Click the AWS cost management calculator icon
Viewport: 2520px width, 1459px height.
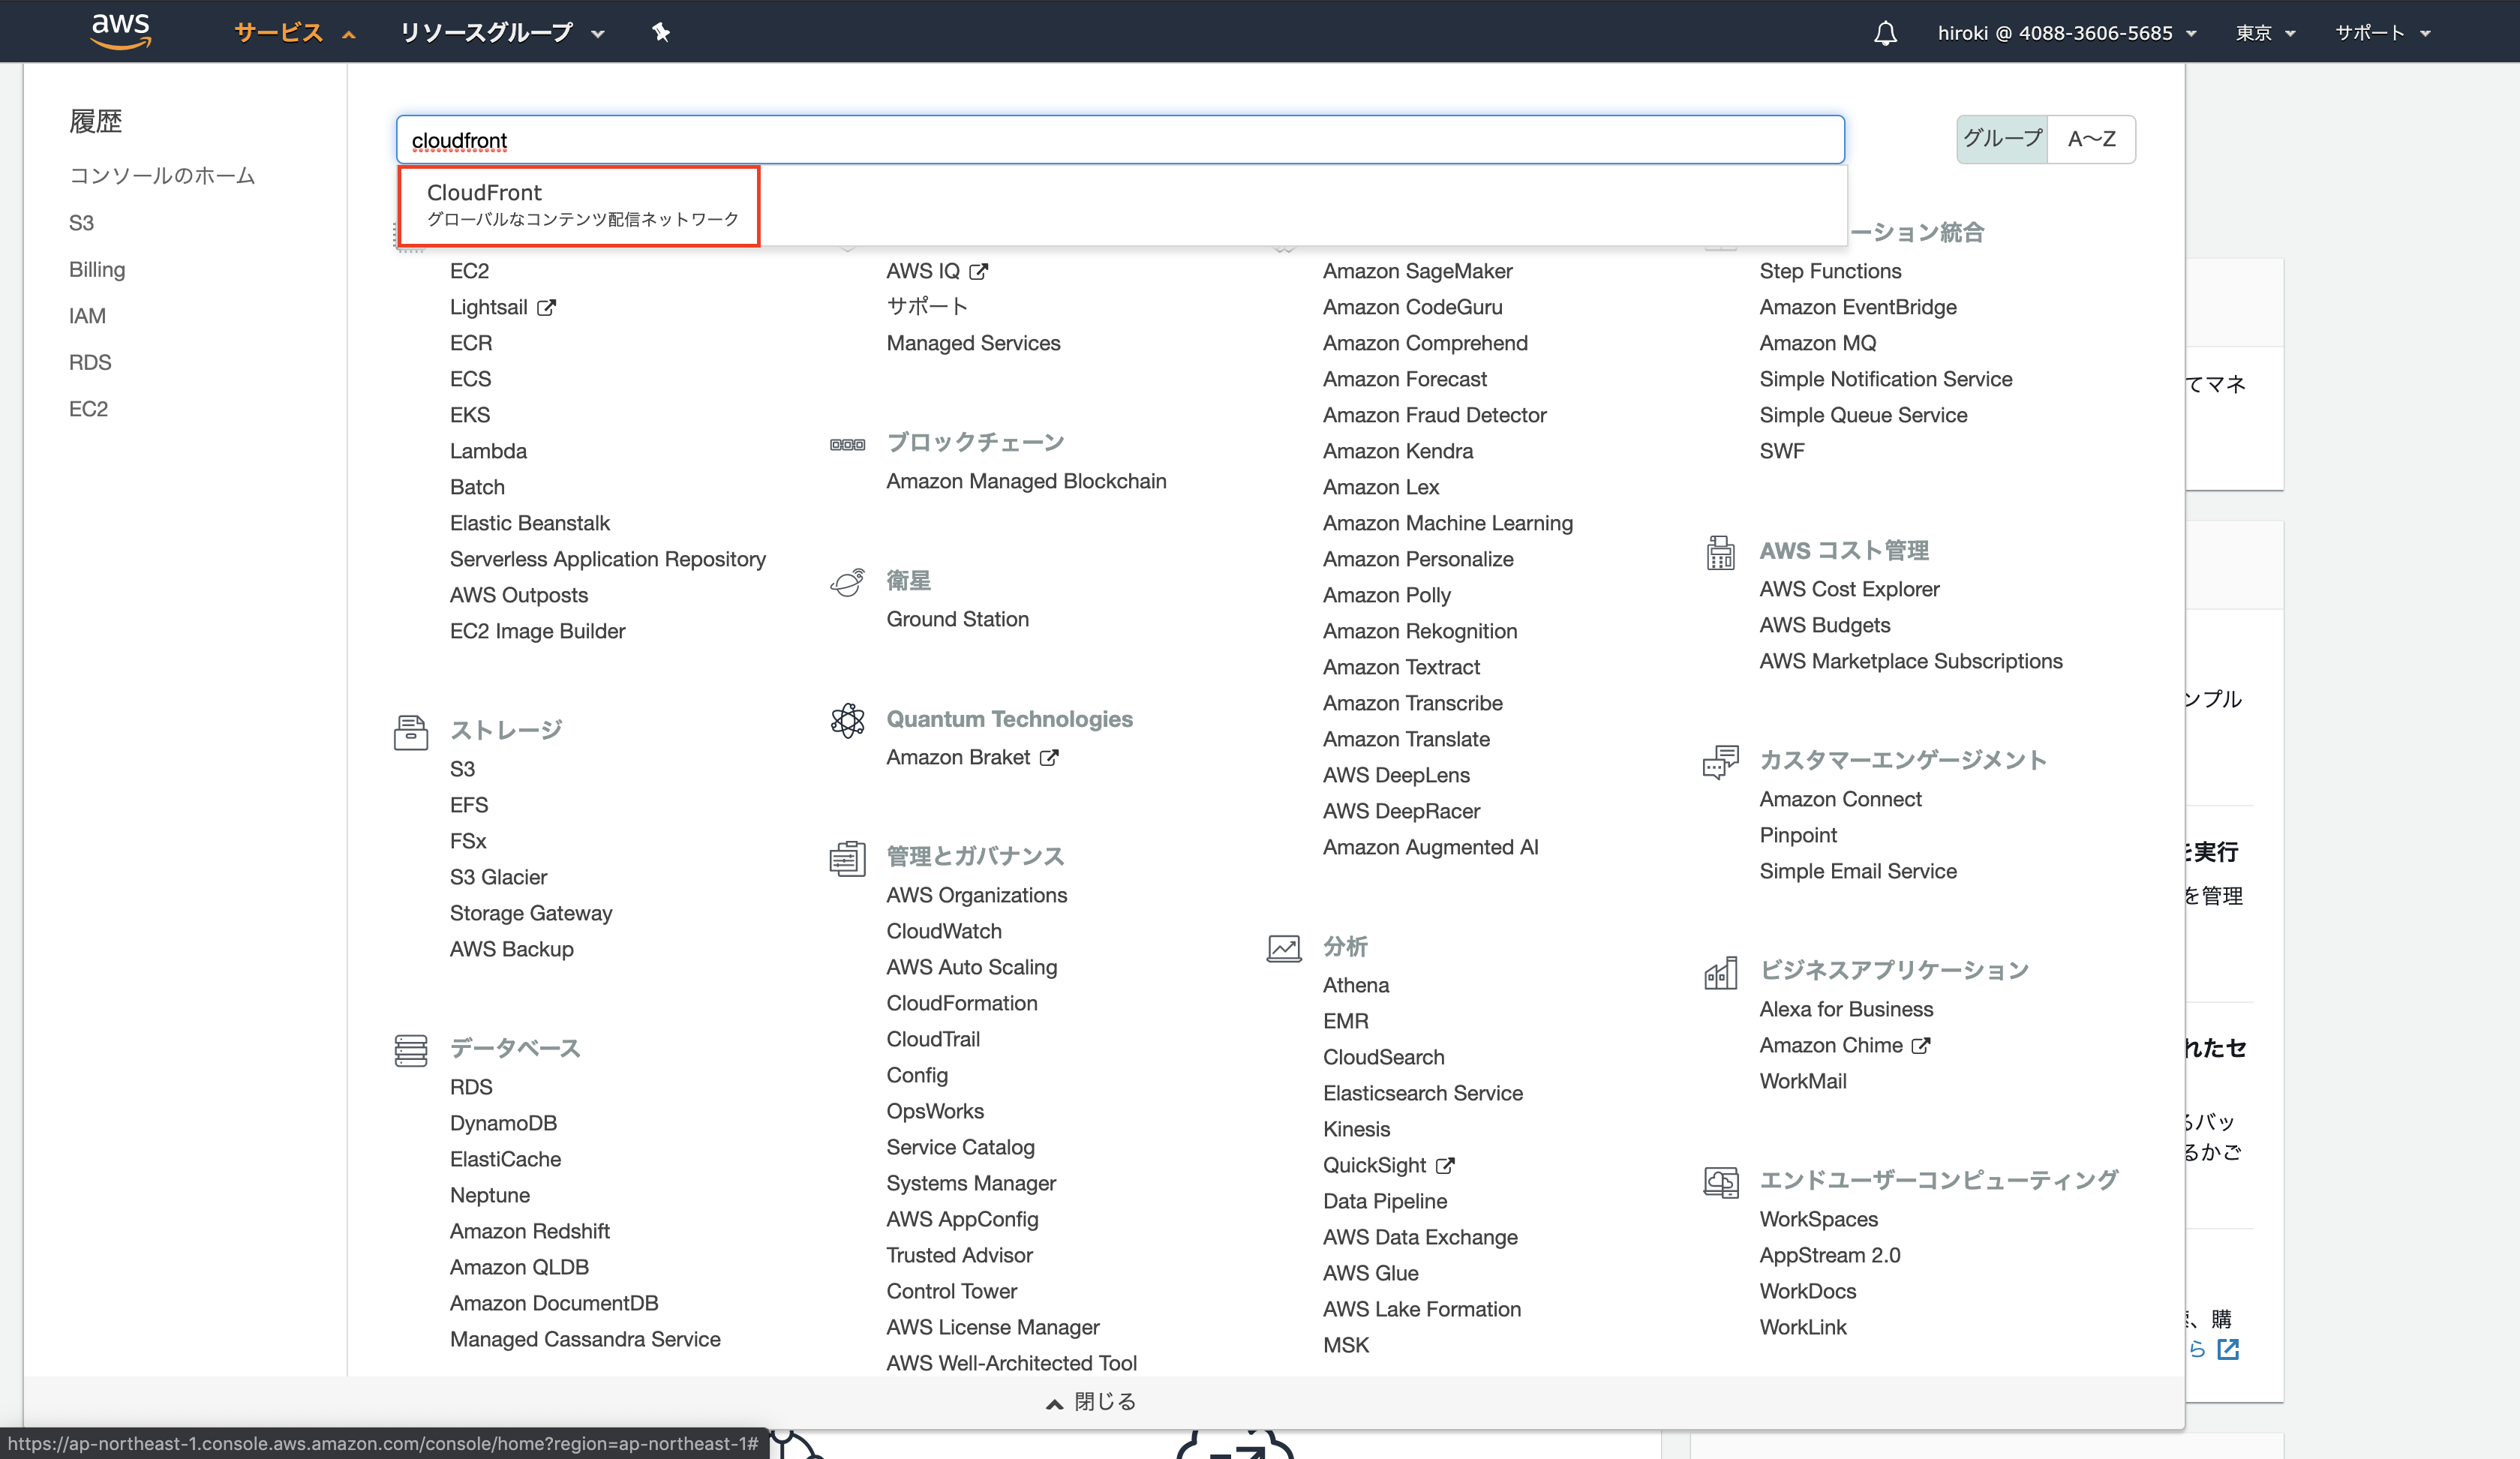click(x=1720, y=552)
